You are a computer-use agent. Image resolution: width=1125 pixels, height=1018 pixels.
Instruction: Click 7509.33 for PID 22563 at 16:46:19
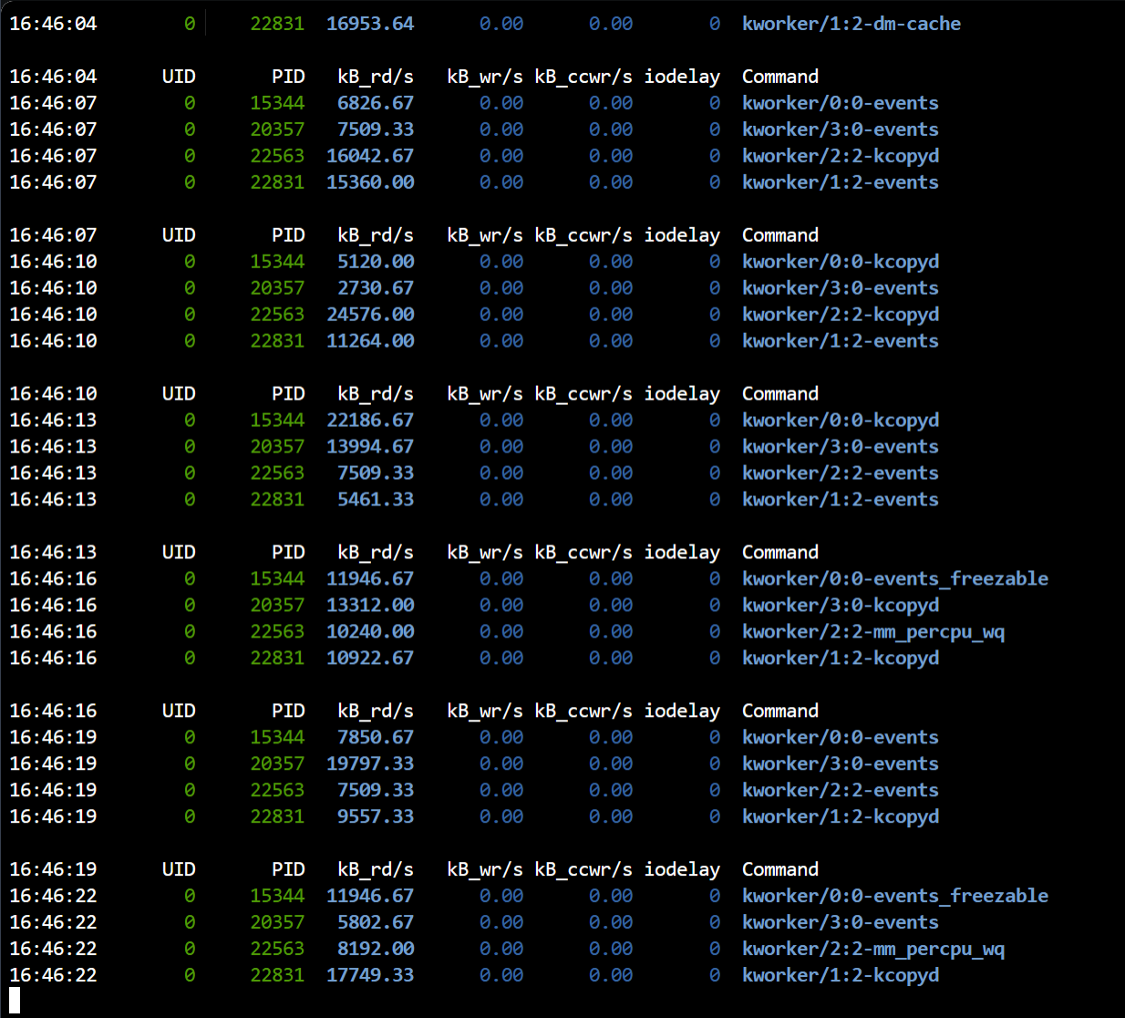[x=376, y=790]
